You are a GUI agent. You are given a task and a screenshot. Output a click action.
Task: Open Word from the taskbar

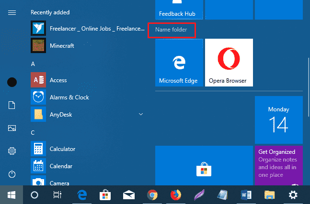[x=246, y=195]
